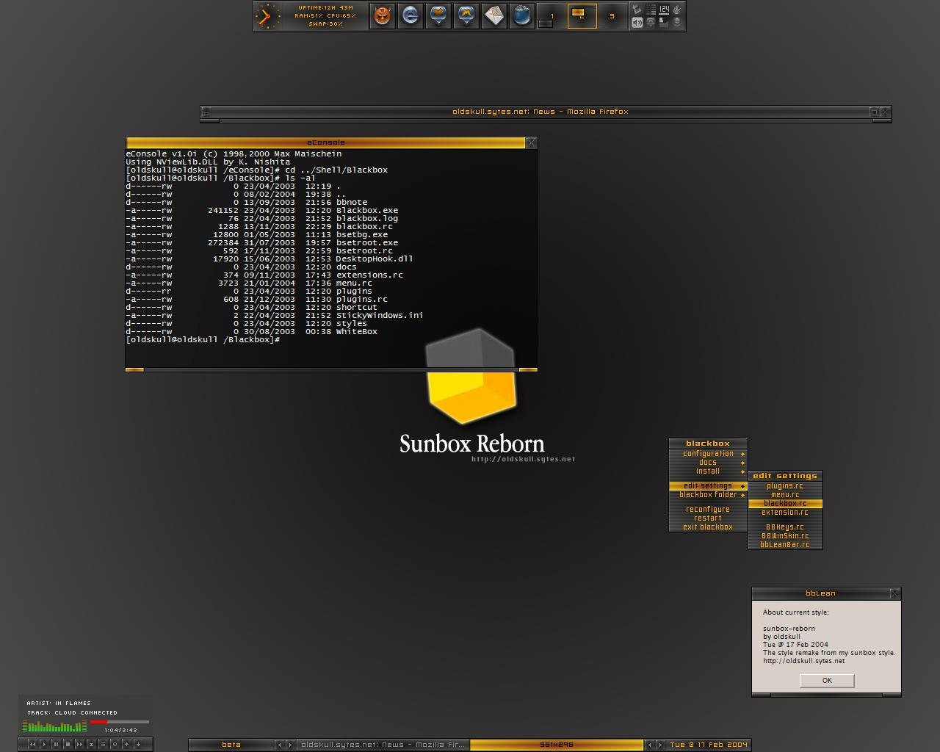Click the down arrow media player button
This screenshot has height=752, width=940.
[x=138, y=744]
